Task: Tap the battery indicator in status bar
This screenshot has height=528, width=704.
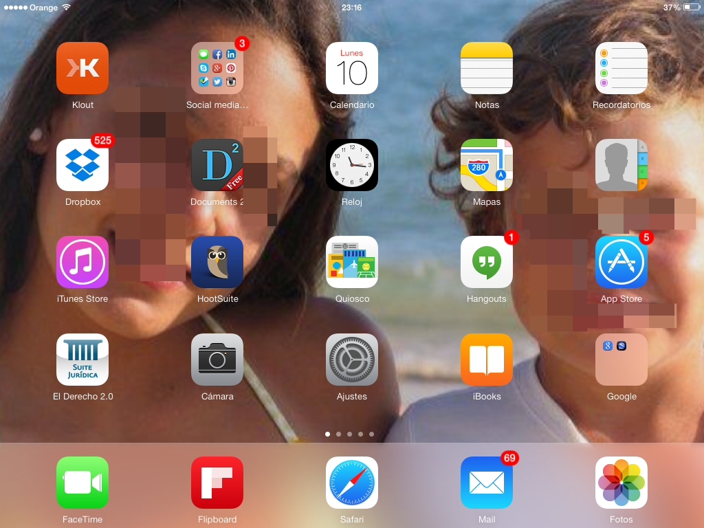Action: (x=692, y=7)
